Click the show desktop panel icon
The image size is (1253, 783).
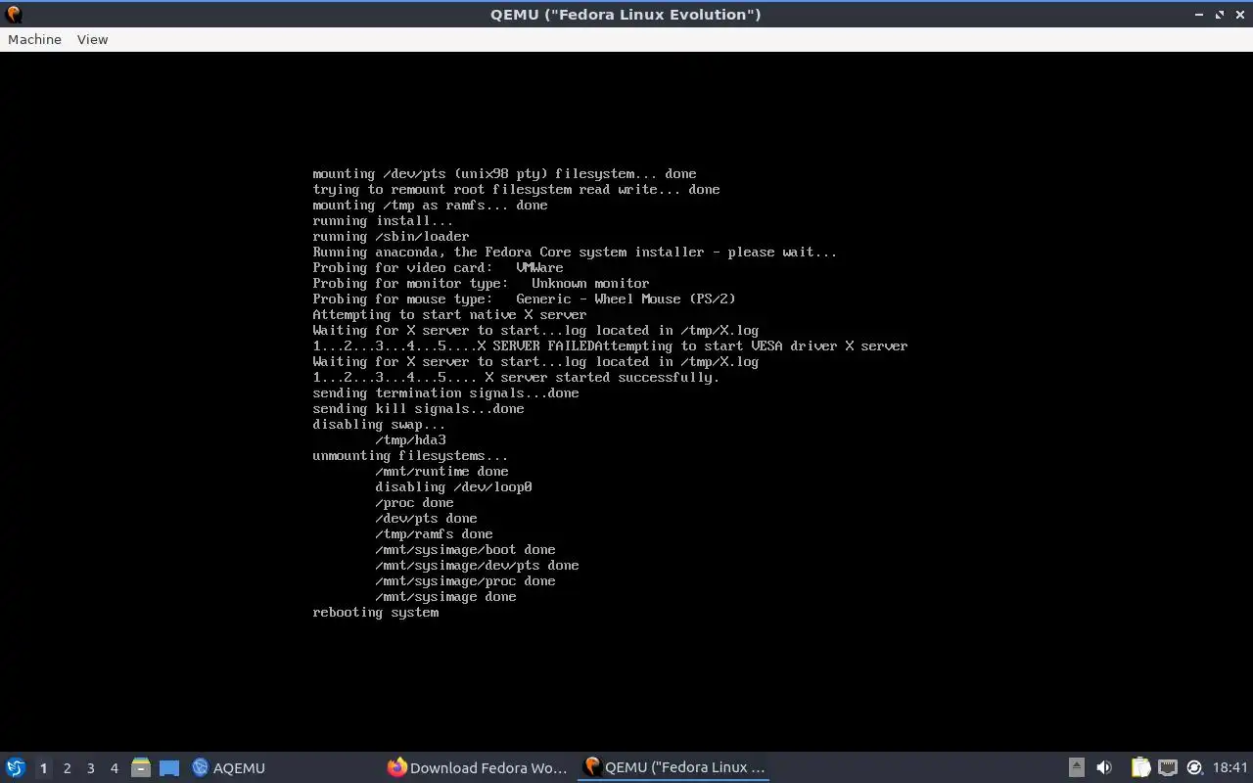coord(169,767)
